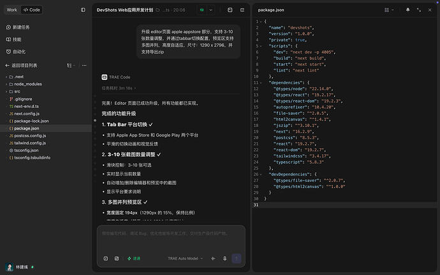The image size is (440, 275).
Task: Toggle the green 捷通 mode button
Action: 134,258
